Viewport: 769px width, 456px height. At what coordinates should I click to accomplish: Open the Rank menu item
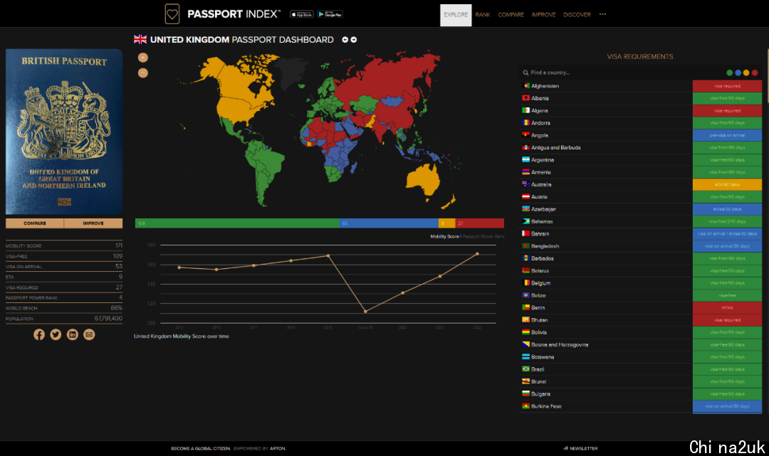pyautogui.click(x=483, y=15)
